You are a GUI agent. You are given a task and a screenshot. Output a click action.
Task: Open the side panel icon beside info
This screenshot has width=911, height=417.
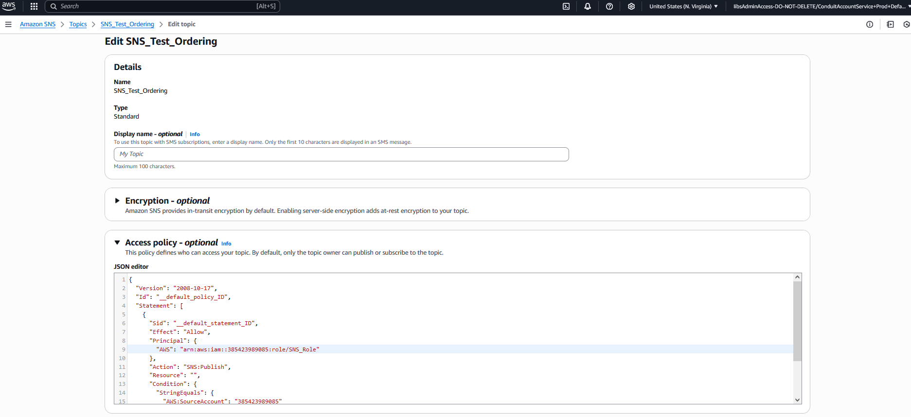890,24
